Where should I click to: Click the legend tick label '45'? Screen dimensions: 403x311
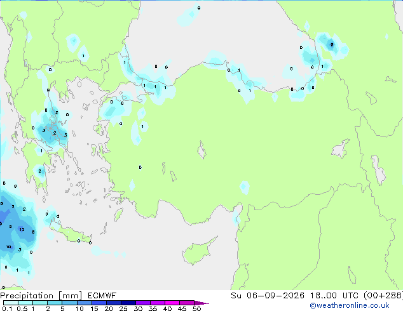182,308
